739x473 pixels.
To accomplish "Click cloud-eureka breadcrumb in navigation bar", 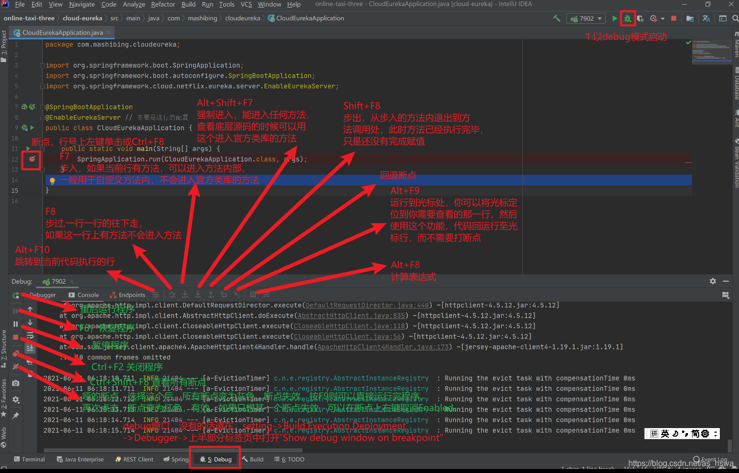I will (82, 18).
